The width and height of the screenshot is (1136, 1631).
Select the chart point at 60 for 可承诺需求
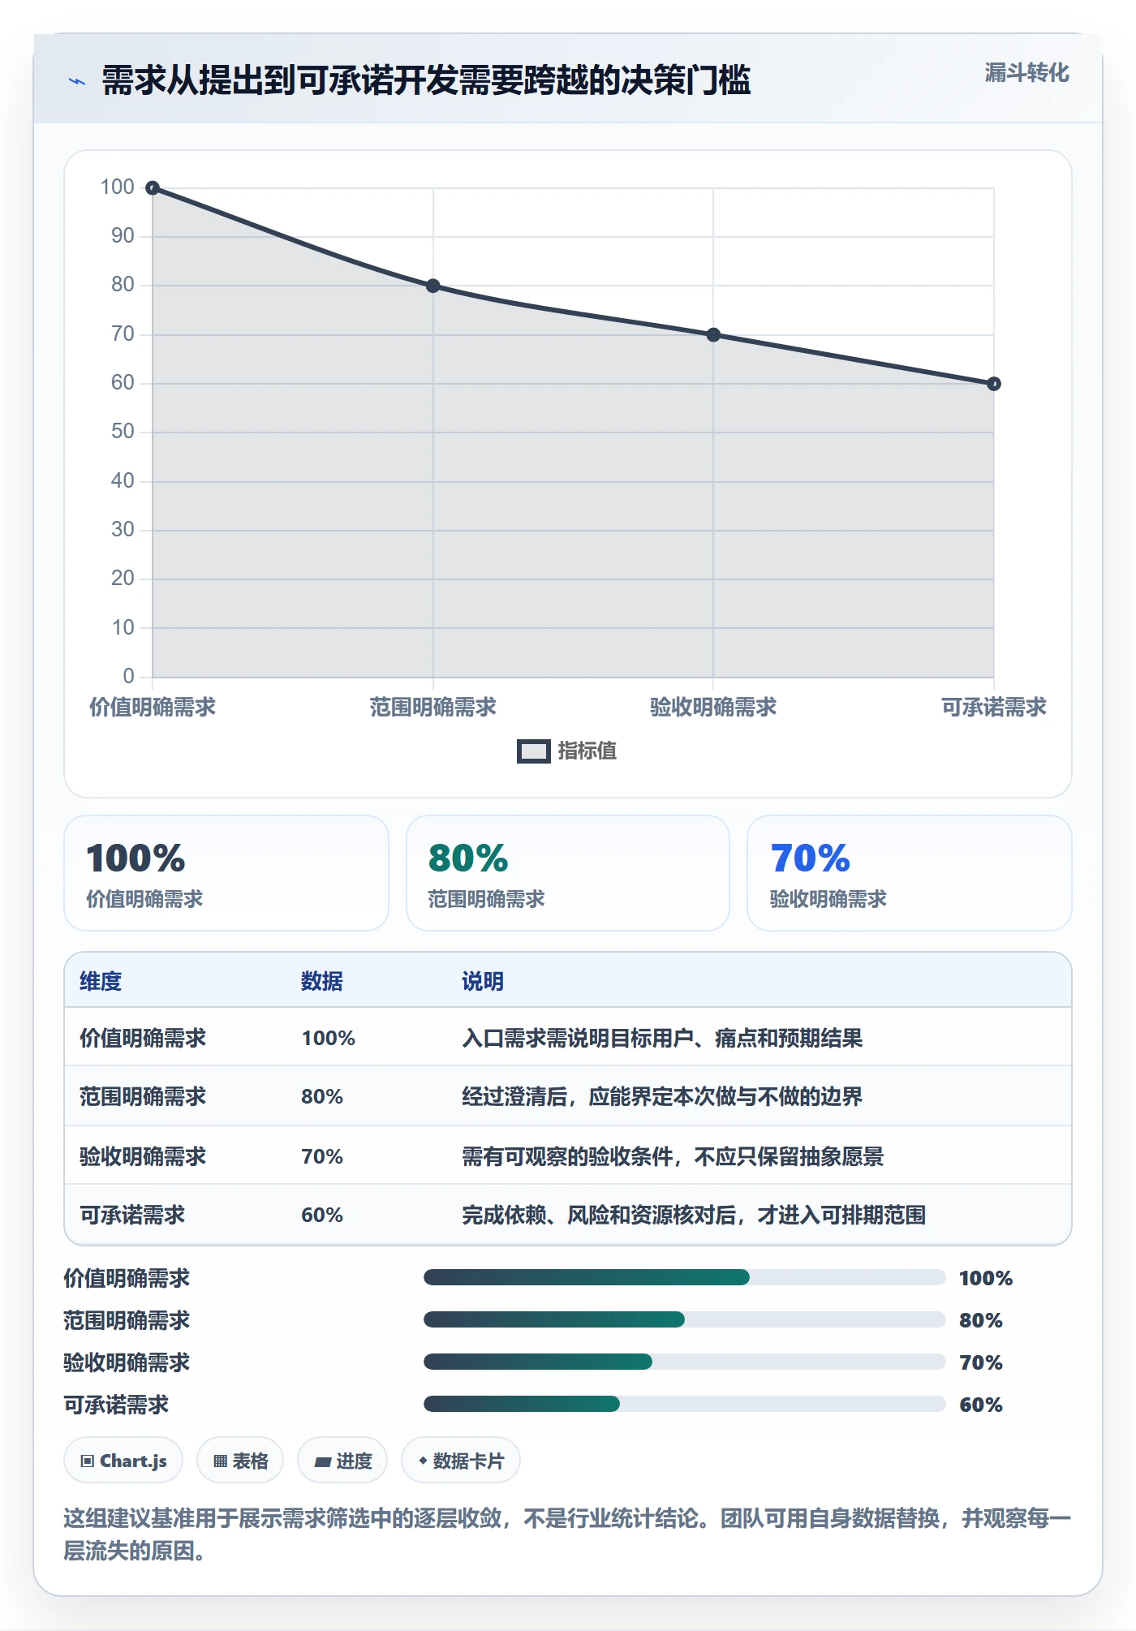[994, 384]
